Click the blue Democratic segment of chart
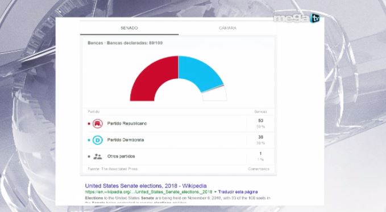 coord(200,71)
